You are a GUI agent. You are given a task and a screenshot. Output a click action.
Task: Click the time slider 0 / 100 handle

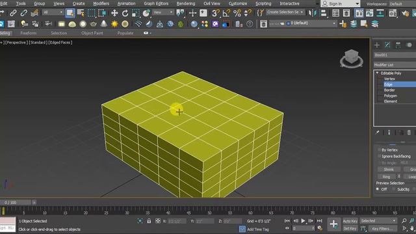[x=16, y=202]
